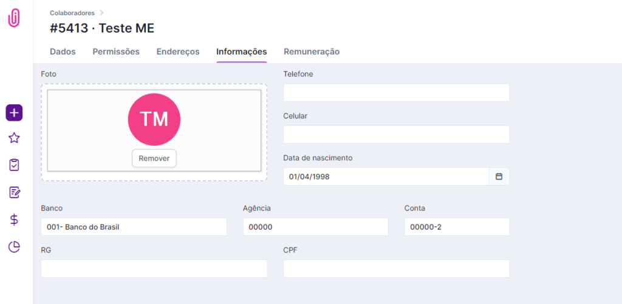The height and width of the screenshot is (304, 622).
Task: Open the notes edit sidebar icon
Action: [15, 192]
